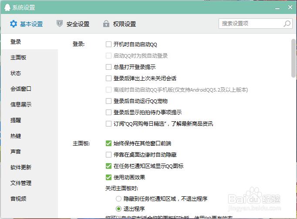This screenshot has height=219, width=297.
Task: Select 文件管理 in the sidebar
Action: [x=29, y=183]
